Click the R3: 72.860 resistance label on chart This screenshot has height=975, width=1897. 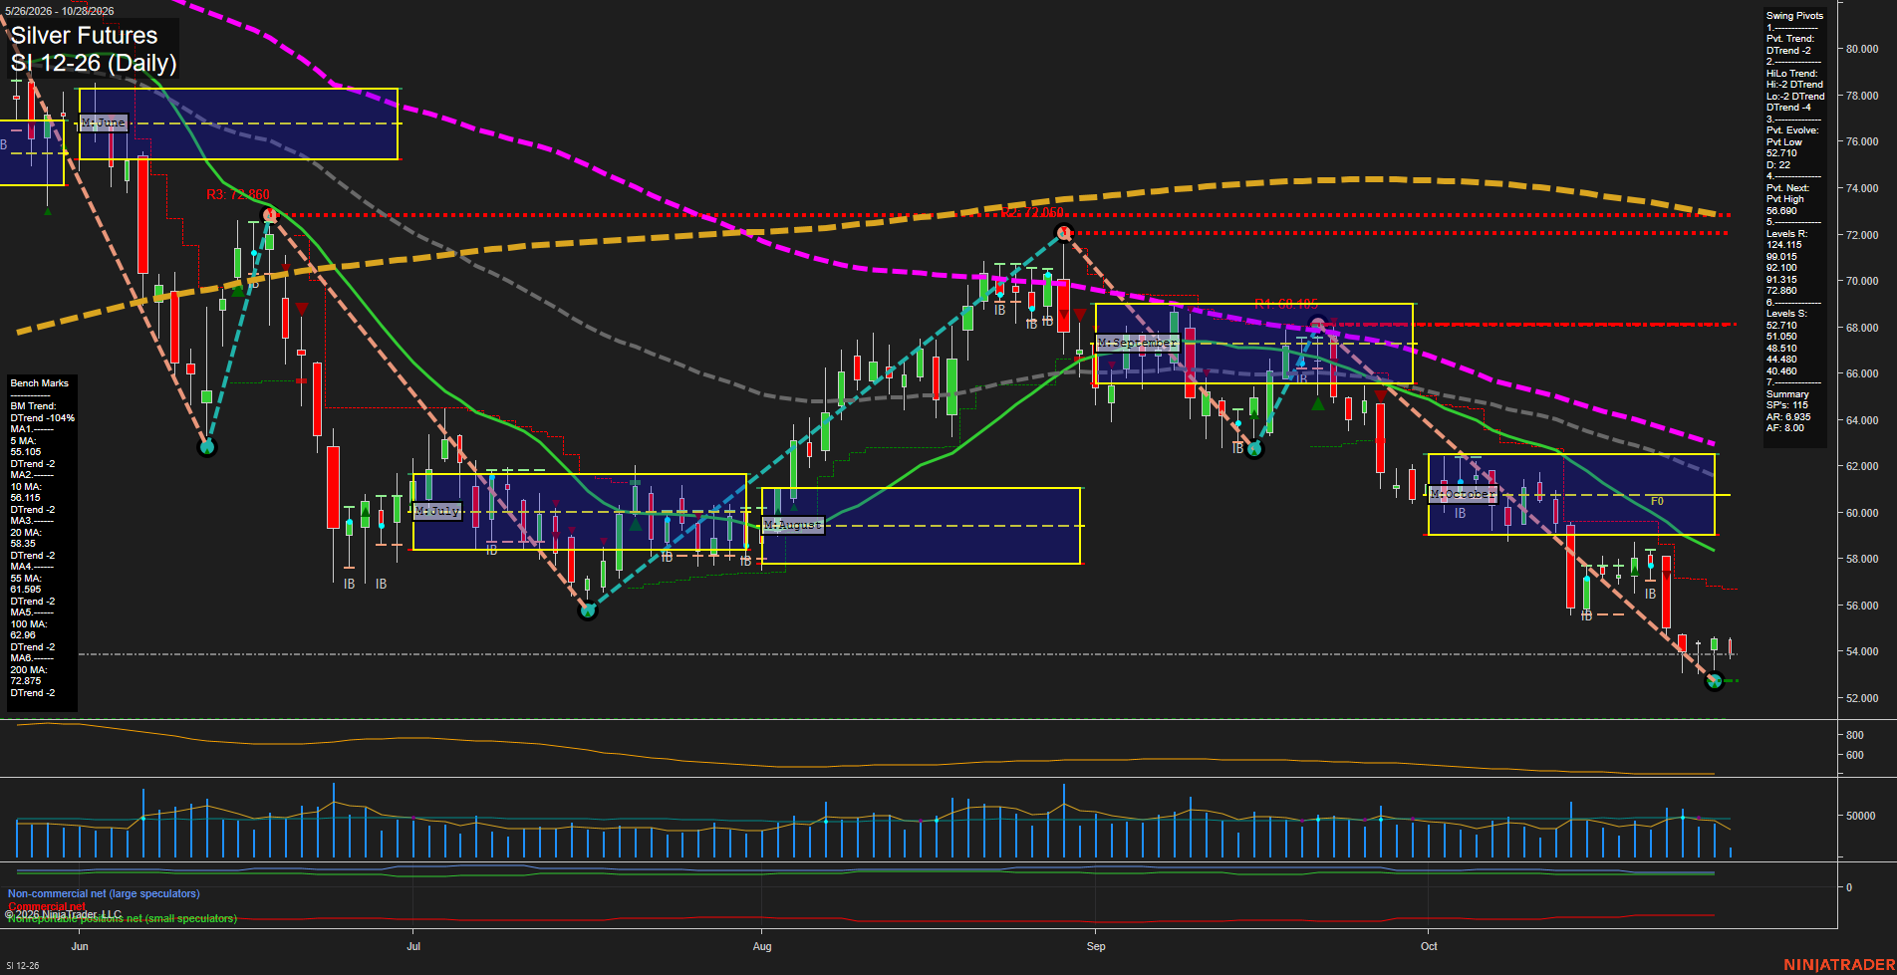(238, 194)
